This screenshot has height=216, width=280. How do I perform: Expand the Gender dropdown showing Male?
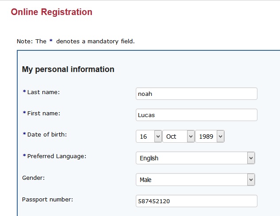[x=195, y=180]
